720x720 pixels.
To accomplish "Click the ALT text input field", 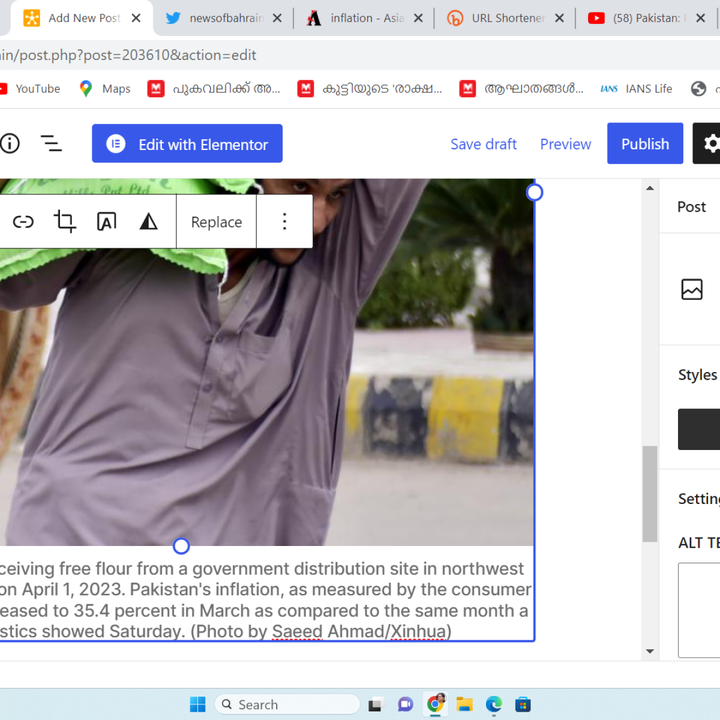I will point(699,610).
